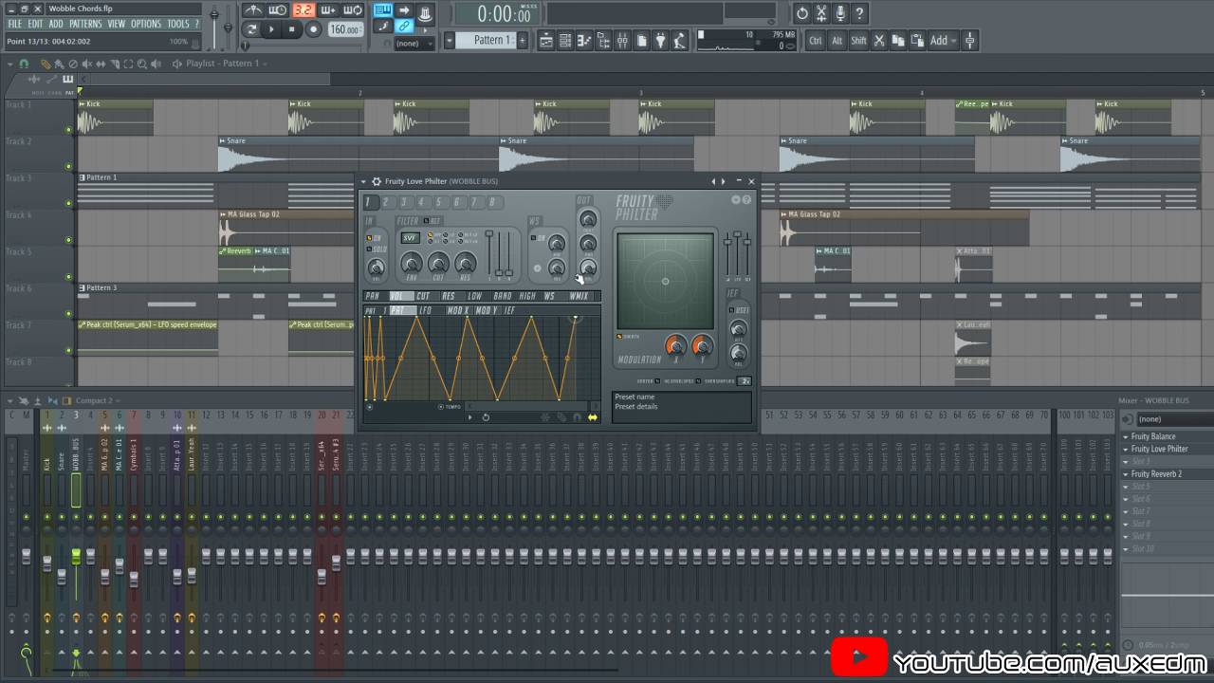This screenshot has height=683, width=1214.
Task: Open Fruity Love Philter gear settings icon
Action: [377, 181]
